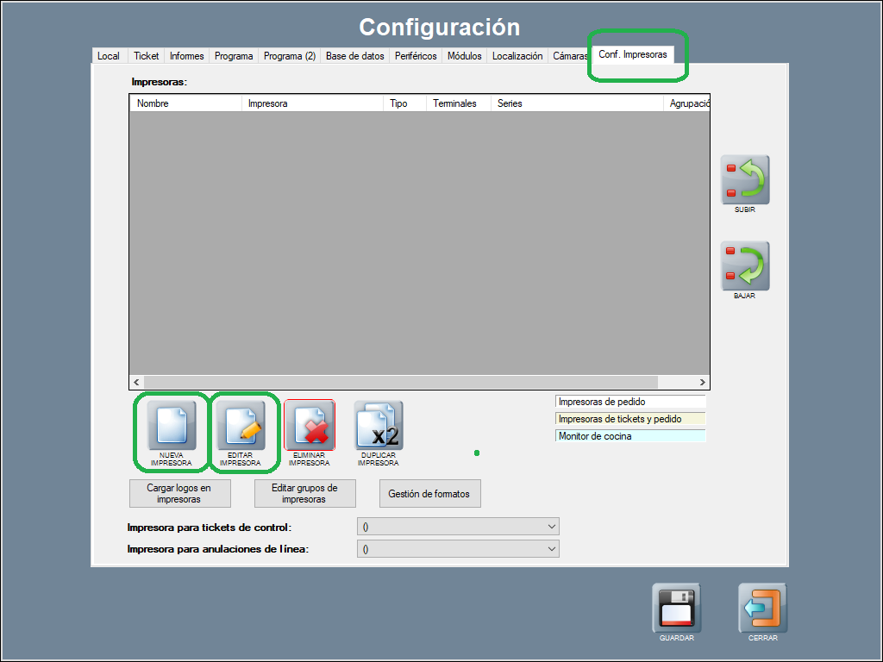
Task: Click the Monitor de cocina color legend
Action: tap(630, 436)
